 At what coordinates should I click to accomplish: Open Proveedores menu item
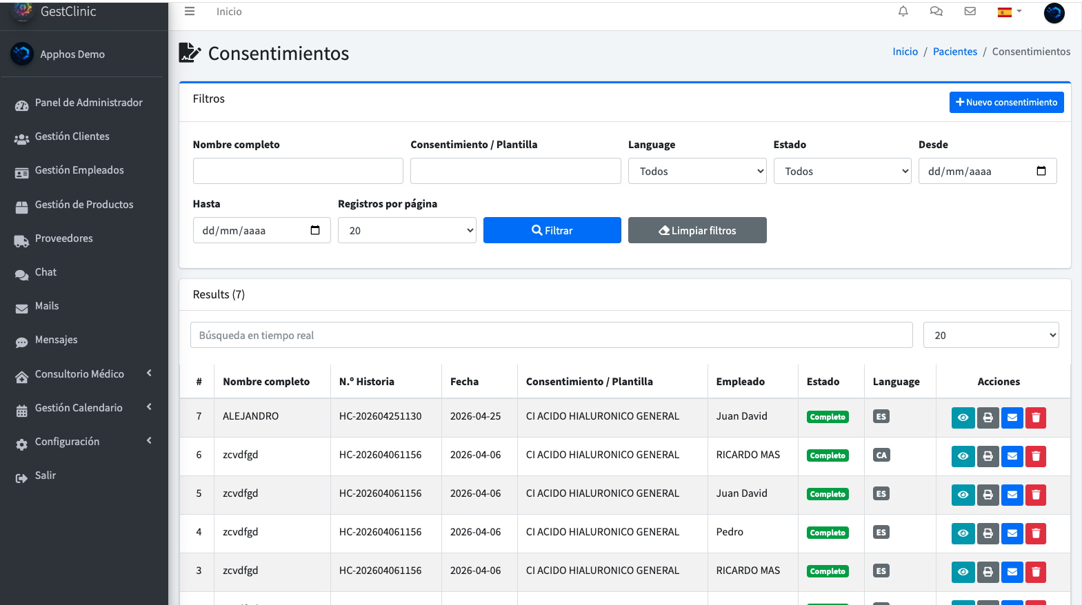[83, 238]
